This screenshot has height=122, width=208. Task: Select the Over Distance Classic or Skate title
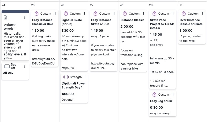pyautogui.click(x=191, y=22)
